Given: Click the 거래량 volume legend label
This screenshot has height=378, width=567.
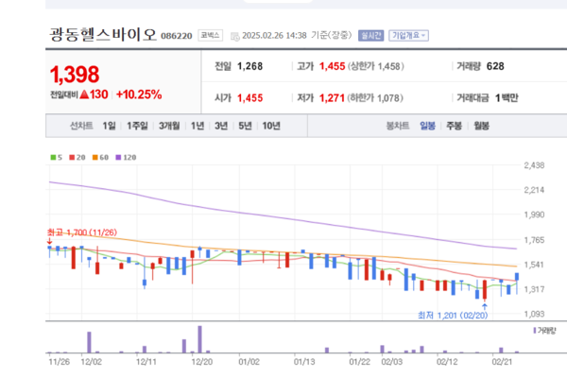Looking at the screenshot, I should (546, 330).
